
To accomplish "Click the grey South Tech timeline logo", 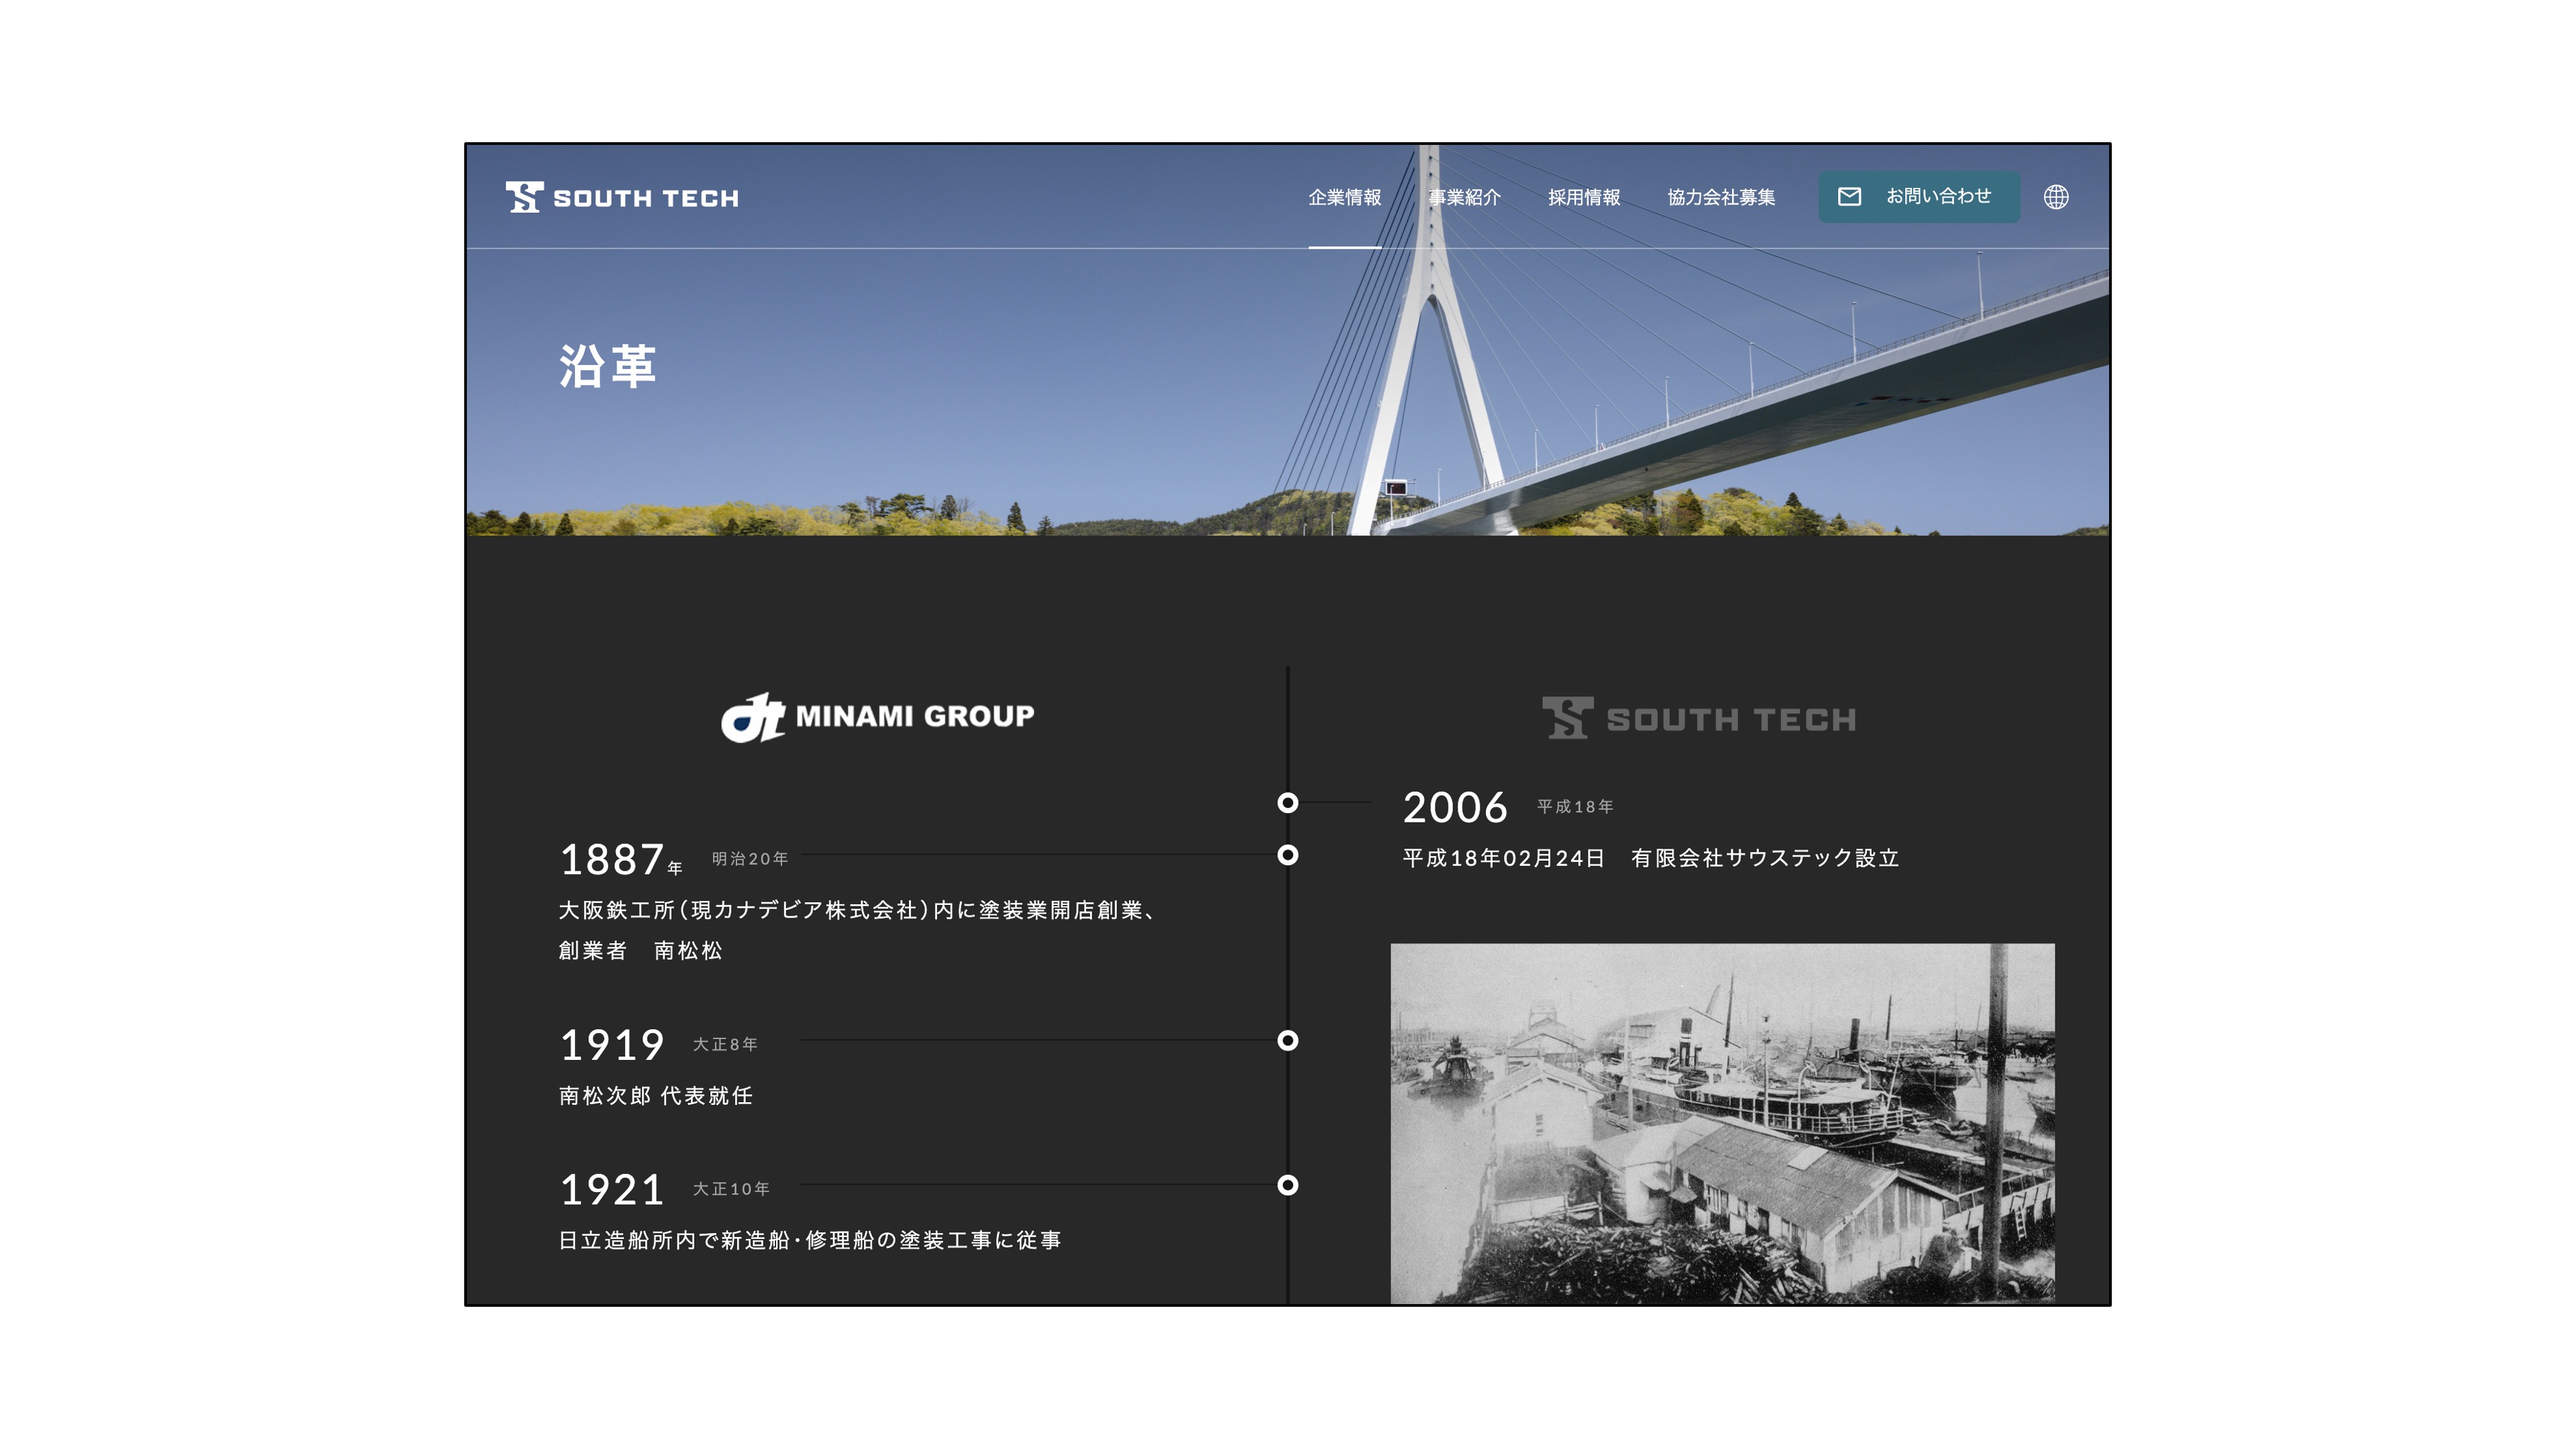I will [x=1698, y=718].
